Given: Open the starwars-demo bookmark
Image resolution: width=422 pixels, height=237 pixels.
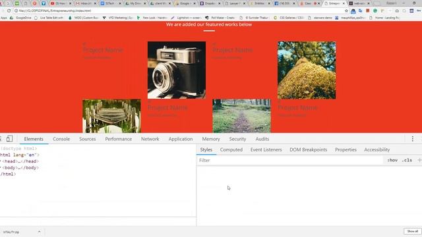Looking at the screenshot, I should coord(320,18).
